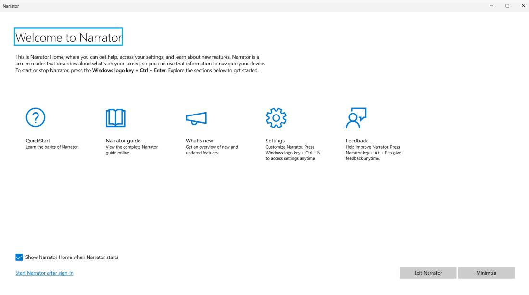Click the Narrator guide label
Screen dimensions: 529x295
click(123, 141)
